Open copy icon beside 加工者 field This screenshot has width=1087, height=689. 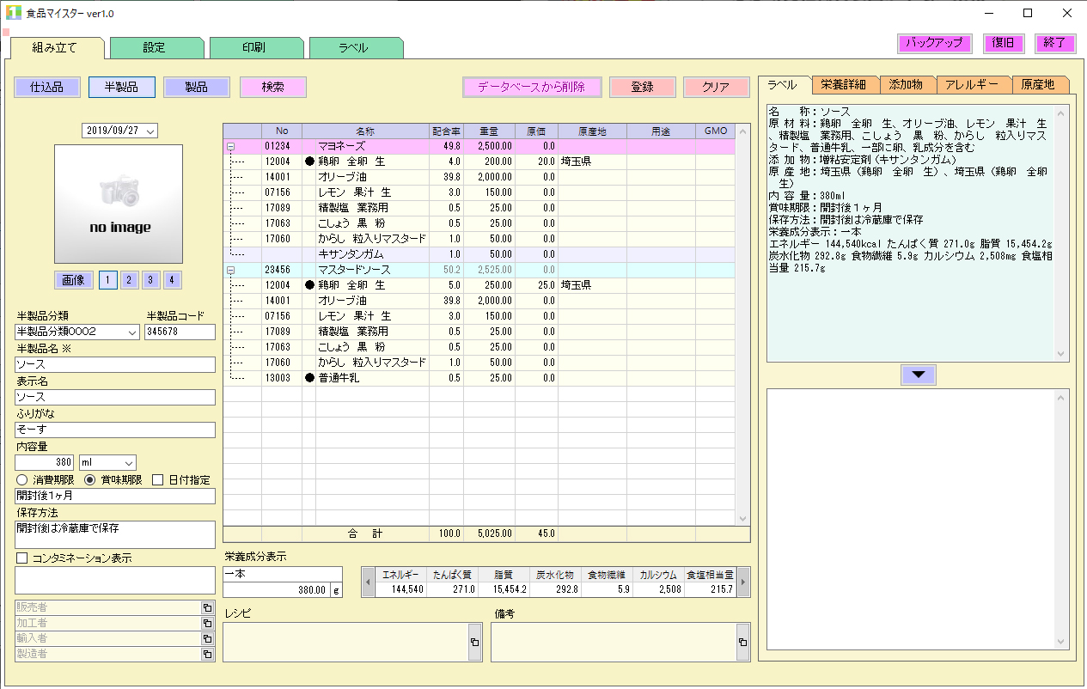207,623
